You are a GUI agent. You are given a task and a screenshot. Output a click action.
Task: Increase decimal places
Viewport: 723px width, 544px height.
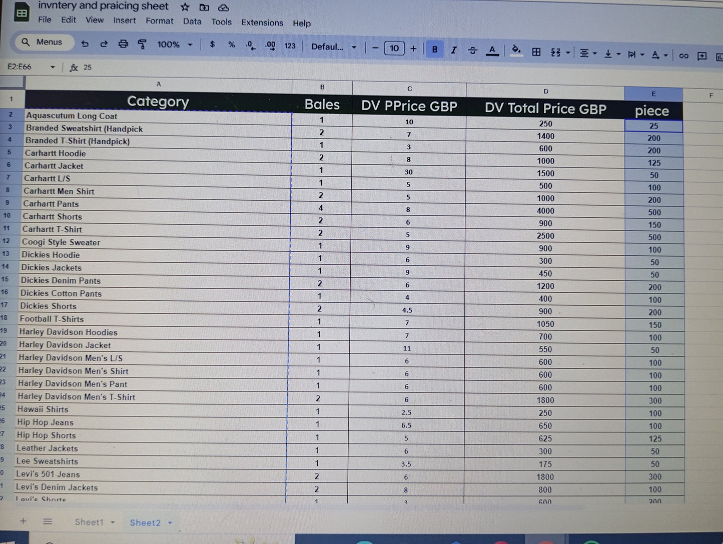click(270, 45)
